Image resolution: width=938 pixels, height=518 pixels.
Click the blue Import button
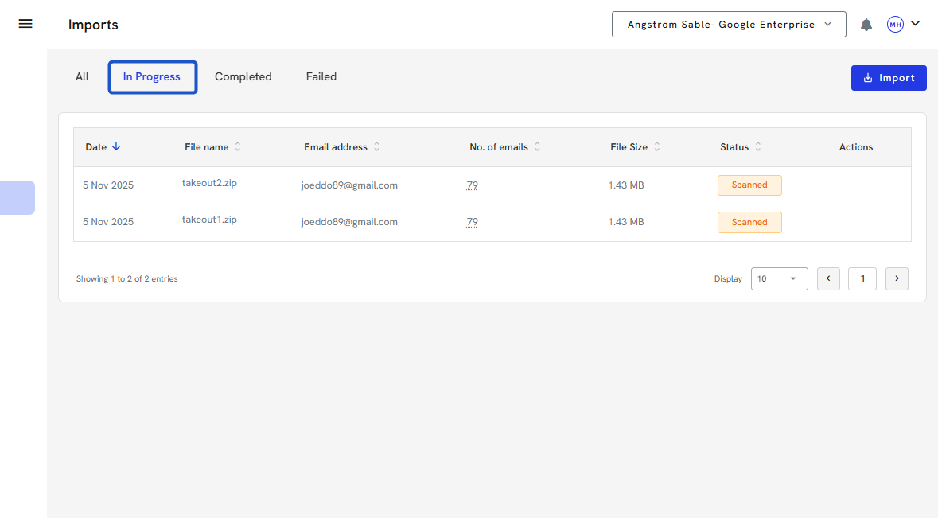coord(889,78)
